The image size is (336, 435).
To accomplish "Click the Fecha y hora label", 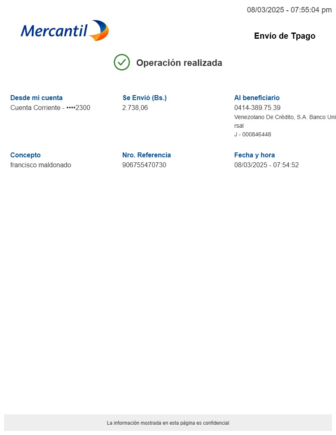I will (x=254, y=155).
